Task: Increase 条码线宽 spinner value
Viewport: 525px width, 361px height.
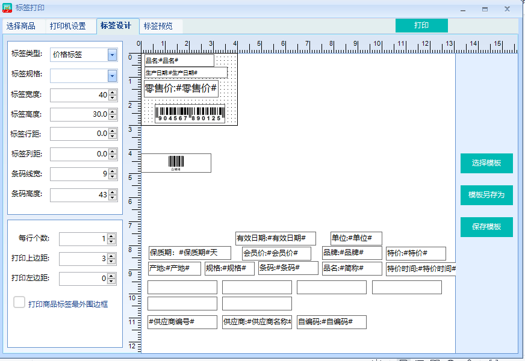Action: (113, 171)
